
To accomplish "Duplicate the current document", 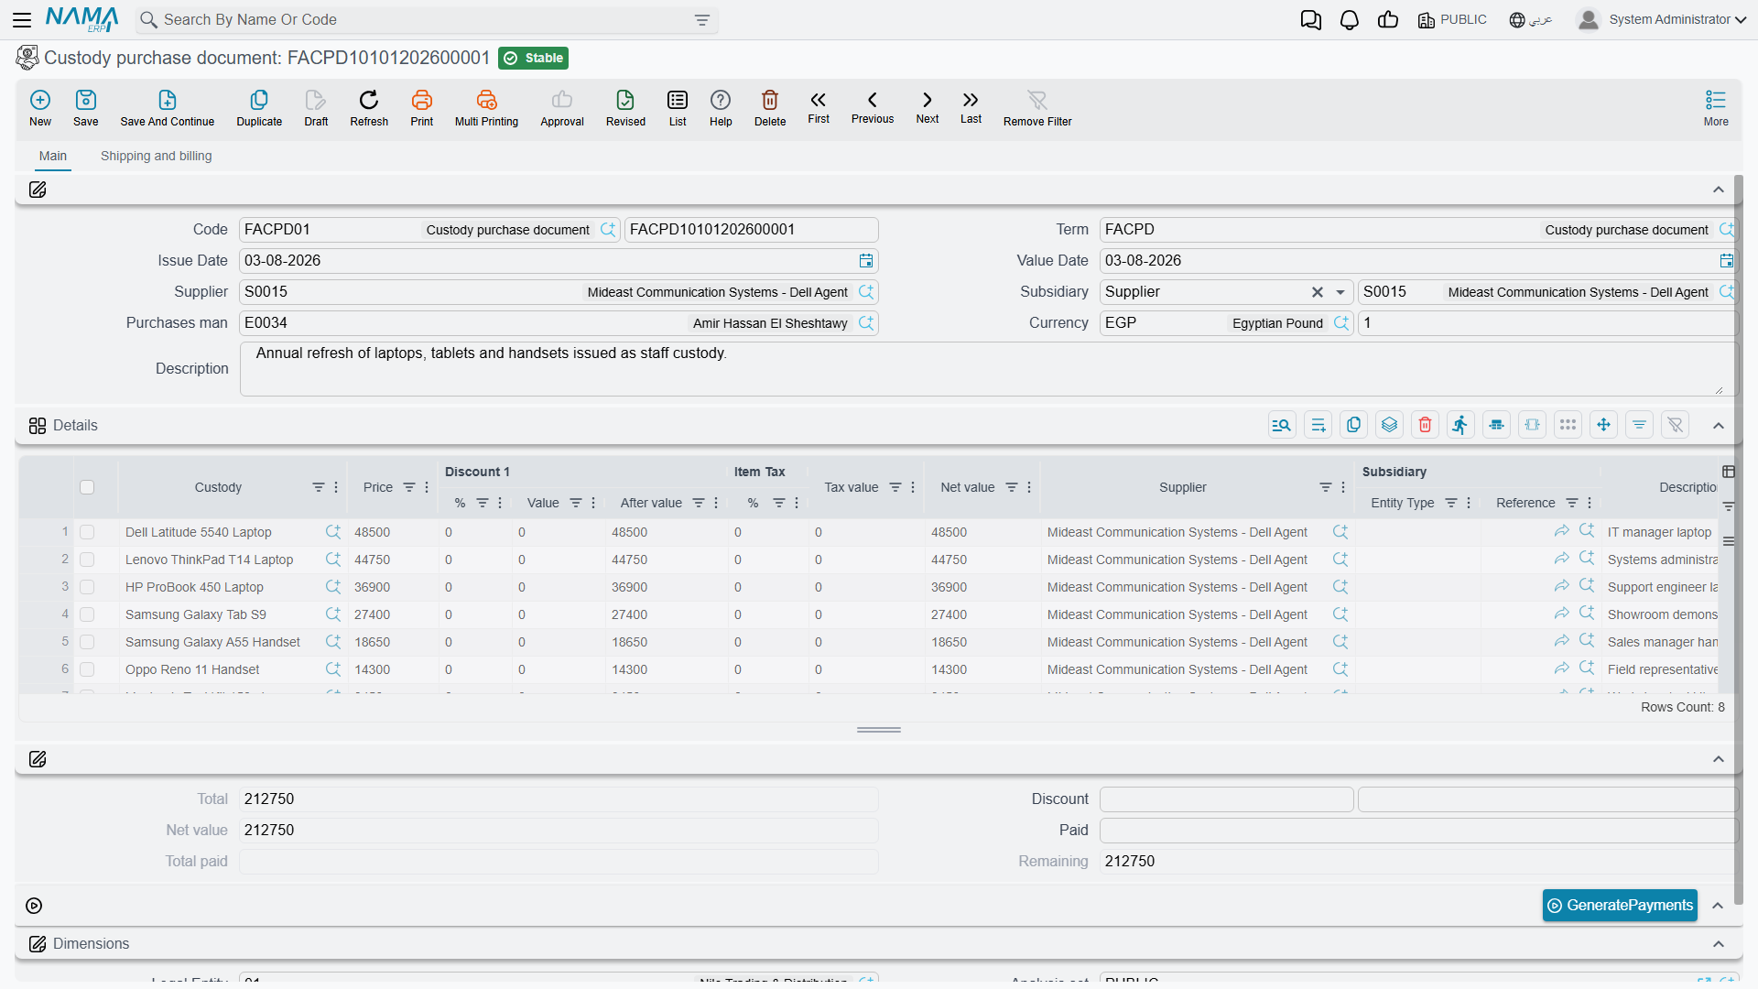I will click(259, 108).
